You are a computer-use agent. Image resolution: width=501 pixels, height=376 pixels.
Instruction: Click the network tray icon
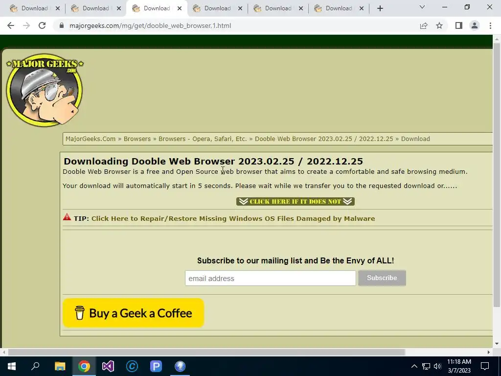tap(426, 366)
